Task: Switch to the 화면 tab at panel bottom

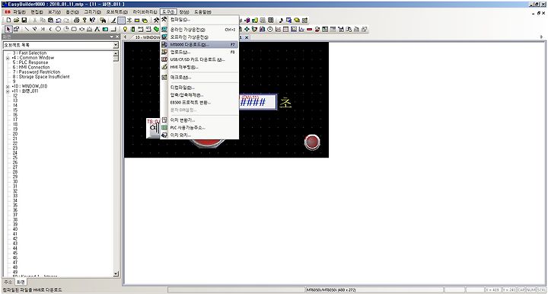Action: pyautogui.click(x=21, y=282)
